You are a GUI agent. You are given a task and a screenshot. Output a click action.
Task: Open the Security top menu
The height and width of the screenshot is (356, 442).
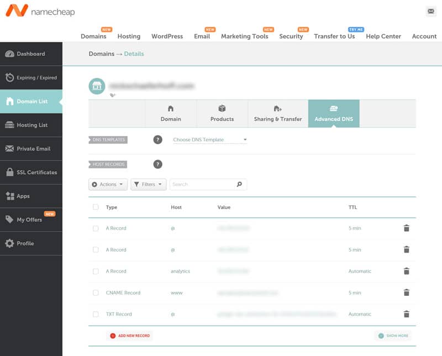pos(291,36)
